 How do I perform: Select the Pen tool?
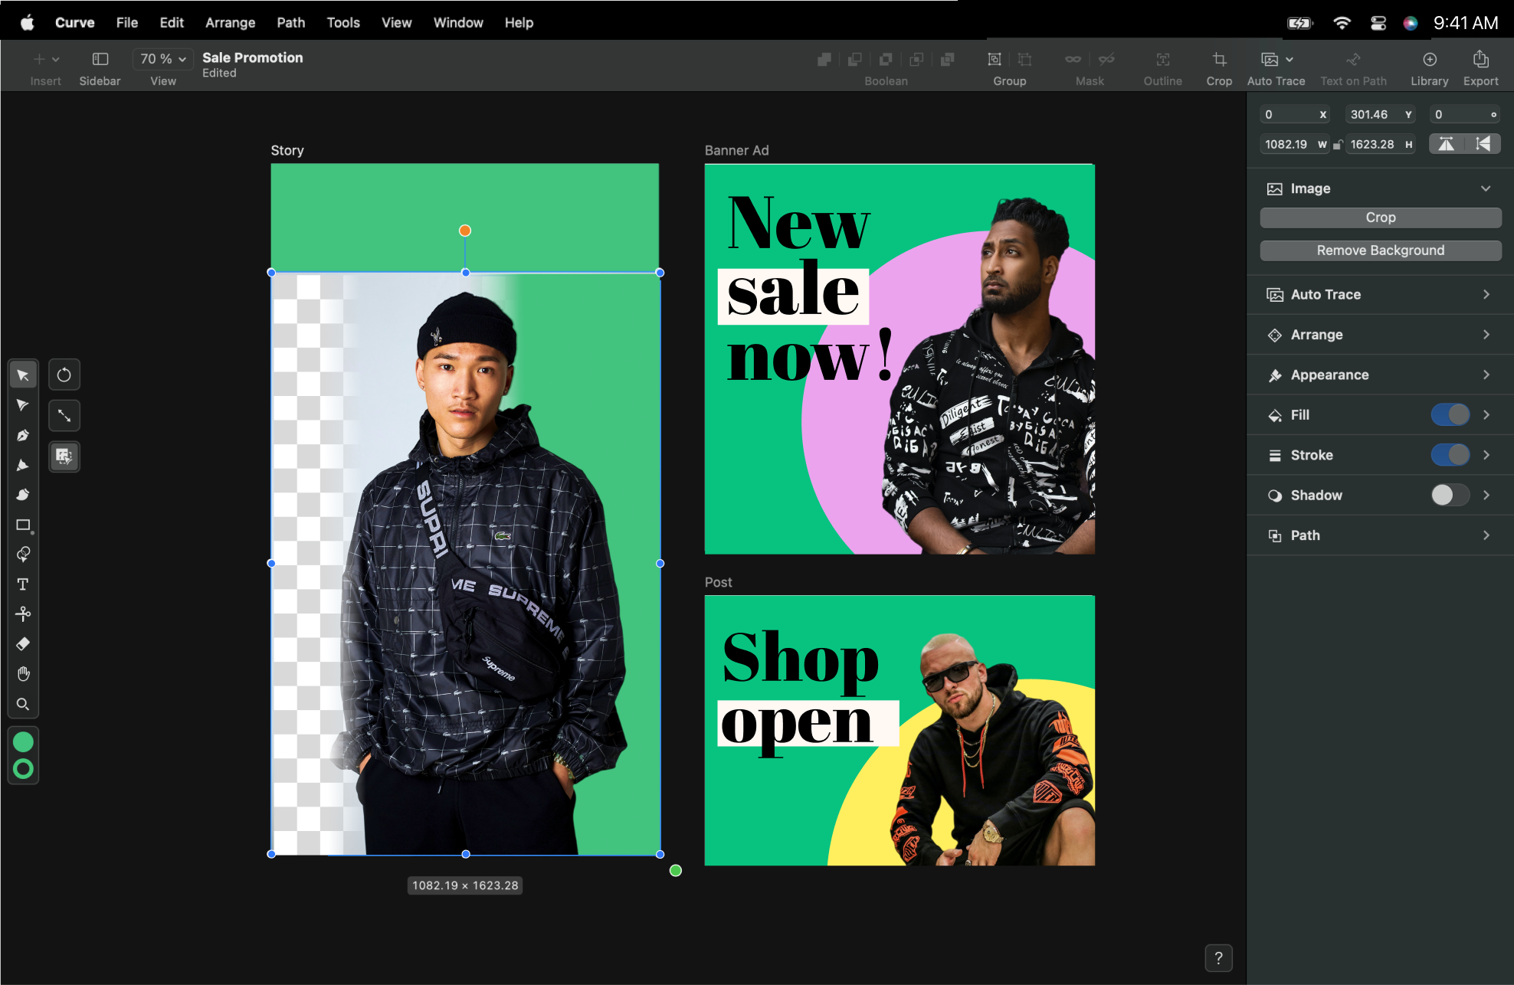click(23, 435)
